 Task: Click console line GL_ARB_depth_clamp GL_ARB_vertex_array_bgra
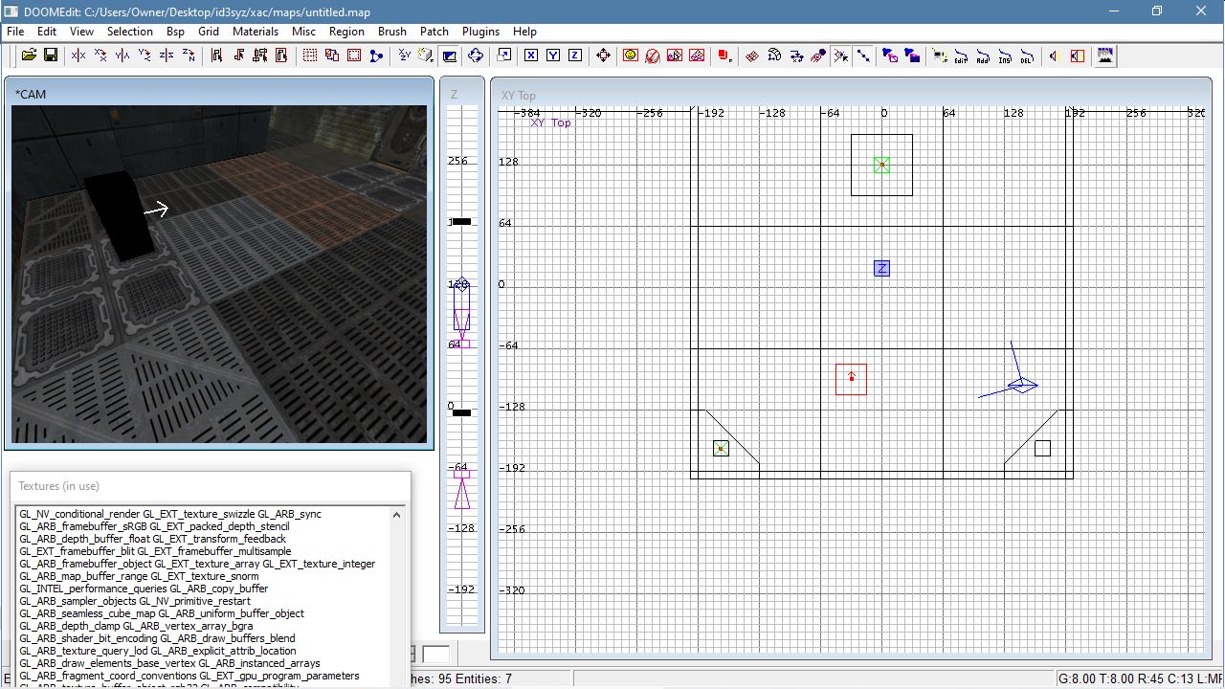click(136, 626)
